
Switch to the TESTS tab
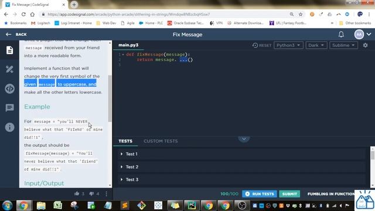coord(125,141)
